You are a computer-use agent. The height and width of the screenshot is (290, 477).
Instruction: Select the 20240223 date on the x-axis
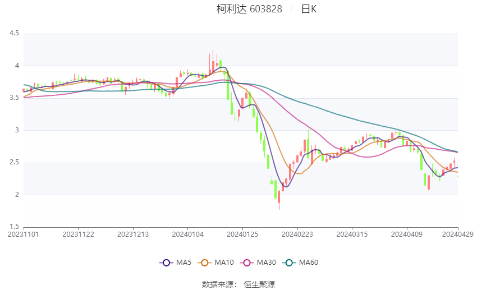click(x=297, y=233)
